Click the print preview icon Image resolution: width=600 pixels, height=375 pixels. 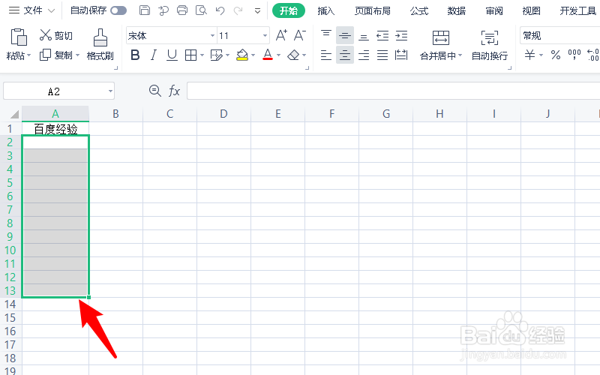(201, 10)
